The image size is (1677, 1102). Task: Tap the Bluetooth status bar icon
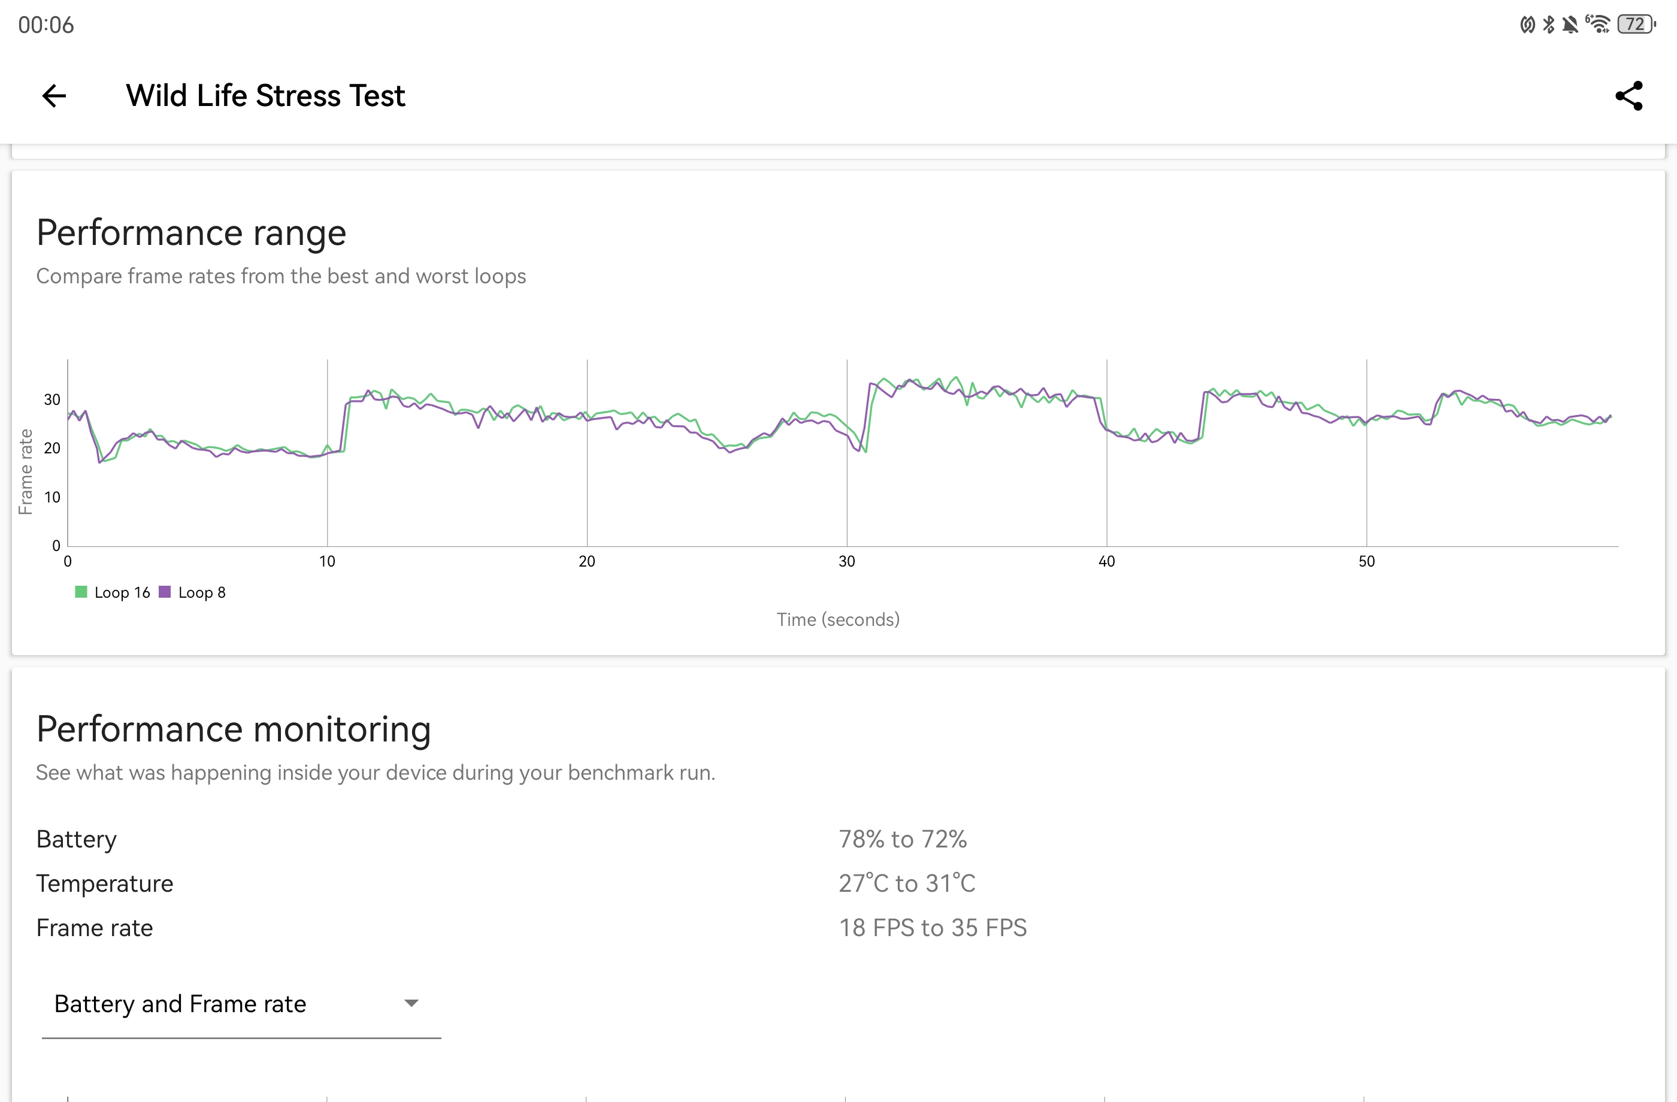pyautogui.click(x=1548, y=25)
